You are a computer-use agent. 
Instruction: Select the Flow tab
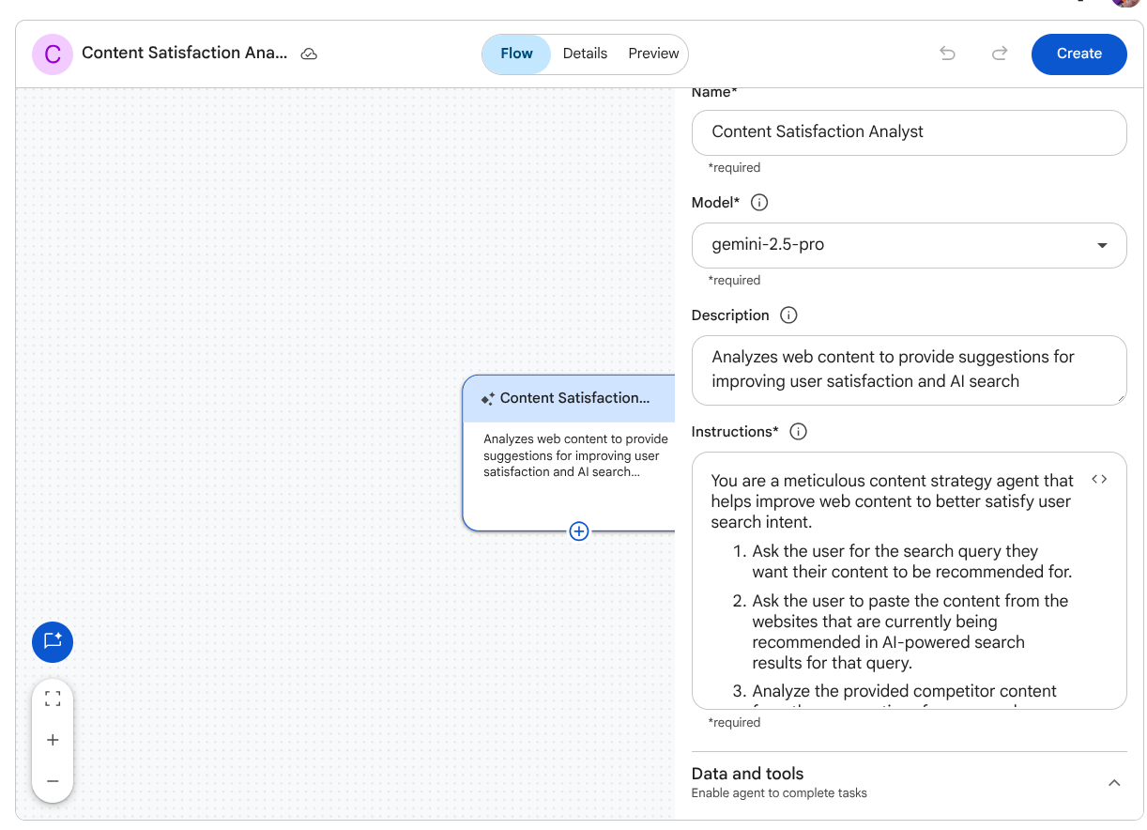516,54
